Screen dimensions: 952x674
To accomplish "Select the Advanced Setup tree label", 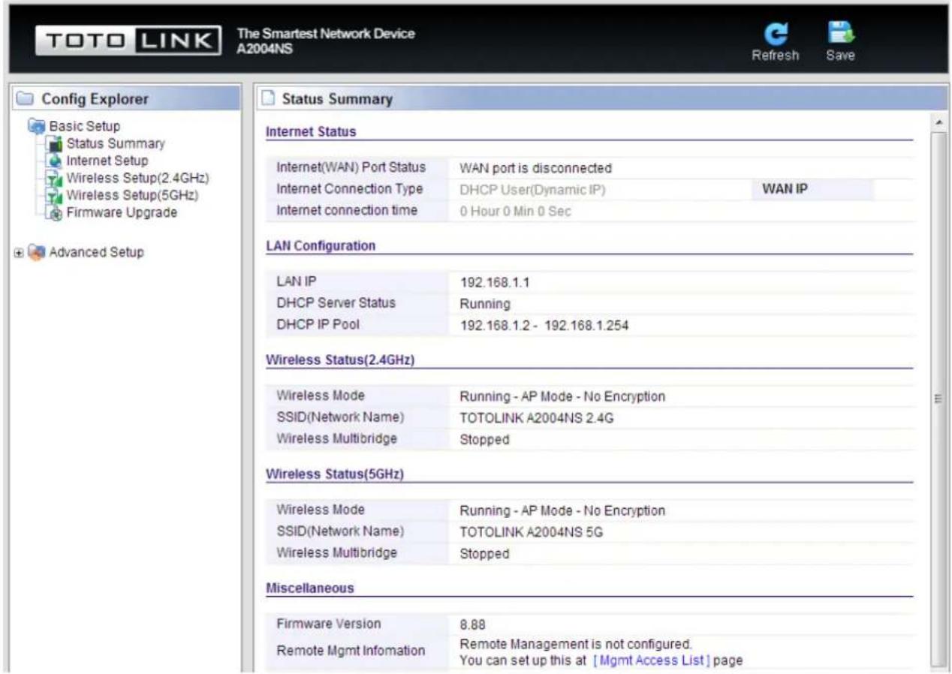I will (x=96, y=252).
